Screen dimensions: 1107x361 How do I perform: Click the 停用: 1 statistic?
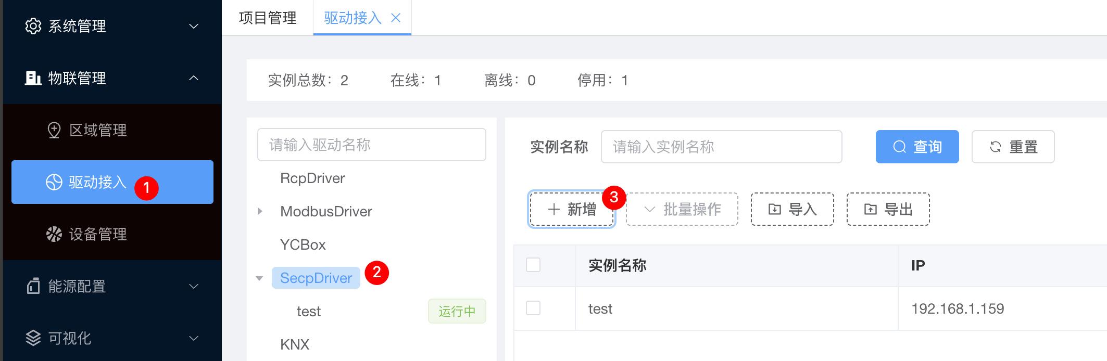click(x=603, y=80)
